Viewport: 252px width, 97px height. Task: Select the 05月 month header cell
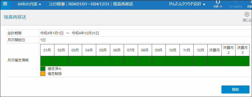pyautogui.click(x=103, y=50)
